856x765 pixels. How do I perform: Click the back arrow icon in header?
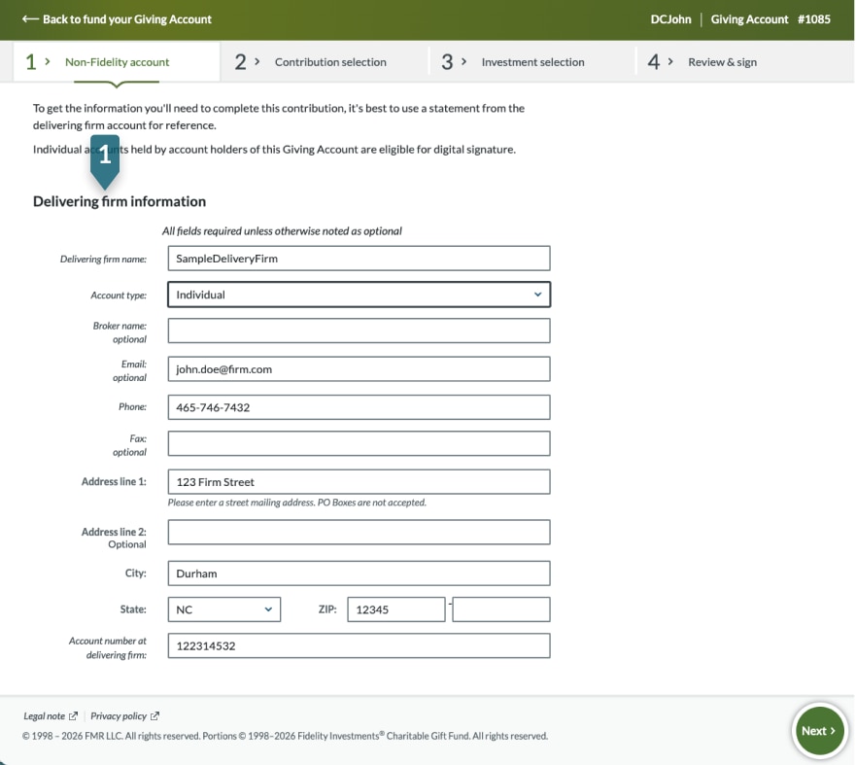pyautogui.click(x=30, y=19)
